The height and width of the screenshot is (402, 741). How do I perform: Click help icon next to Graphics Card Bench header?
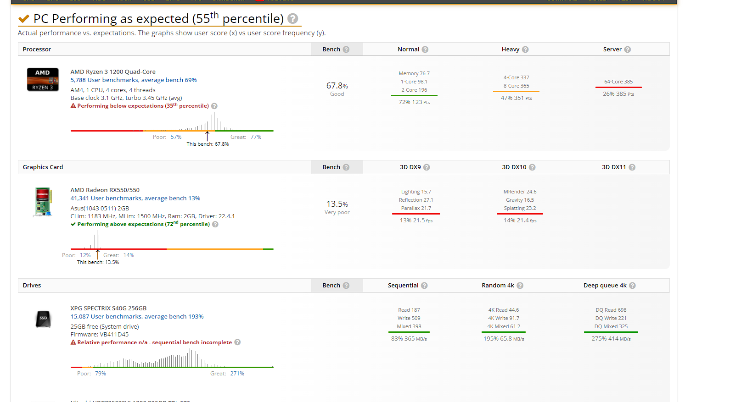tap(346, 167)
